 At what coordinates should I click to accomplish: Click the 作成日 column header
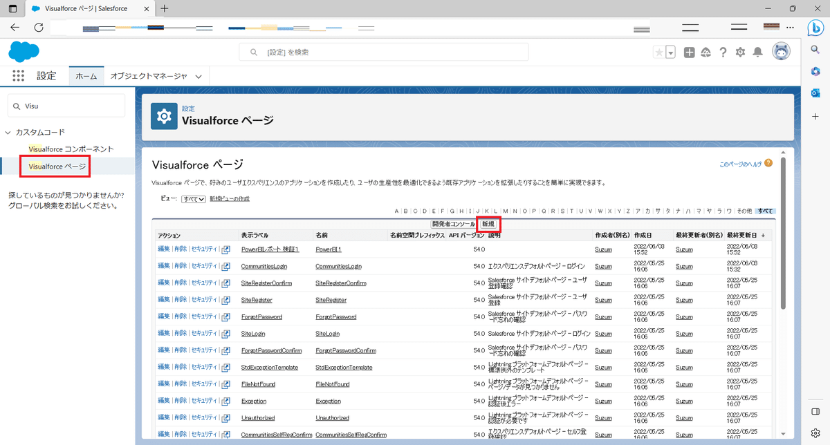pos(643,236)
